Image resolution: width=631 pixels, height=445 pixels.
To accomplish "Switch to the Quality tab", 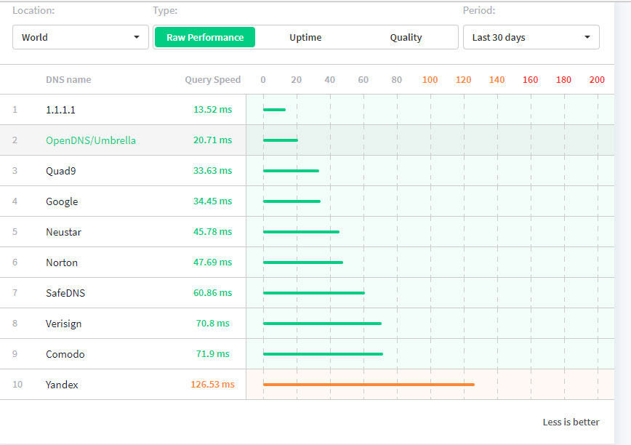I will (406, 37).
